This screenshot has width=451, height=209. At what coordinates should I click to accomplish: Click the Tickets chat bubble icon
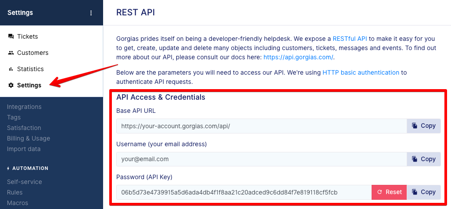pos(11,36)
